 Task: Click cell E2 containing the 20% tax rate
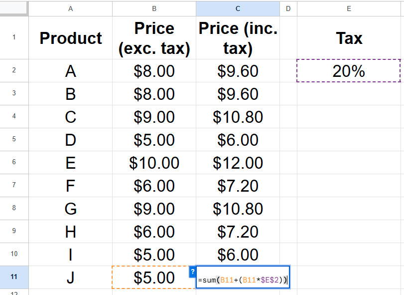point(349,71)
